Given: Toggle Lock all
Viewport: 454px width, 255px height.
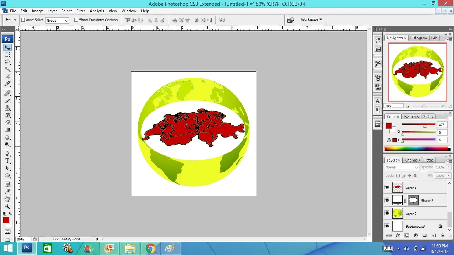Looking at the screenshot, I should 415,176.
